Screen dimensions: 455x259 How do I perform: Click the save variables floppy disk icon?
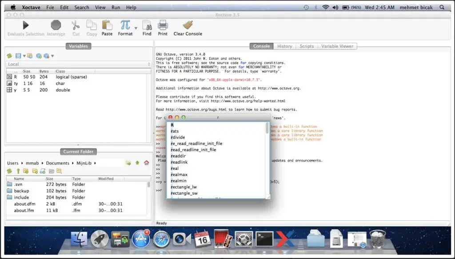click(18, 56)
